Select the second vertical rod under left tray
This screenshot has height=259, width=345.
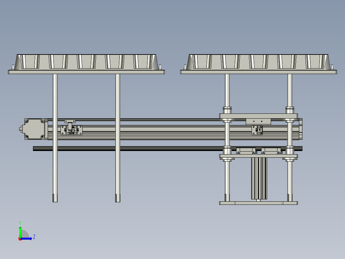(x=118, y=138)
